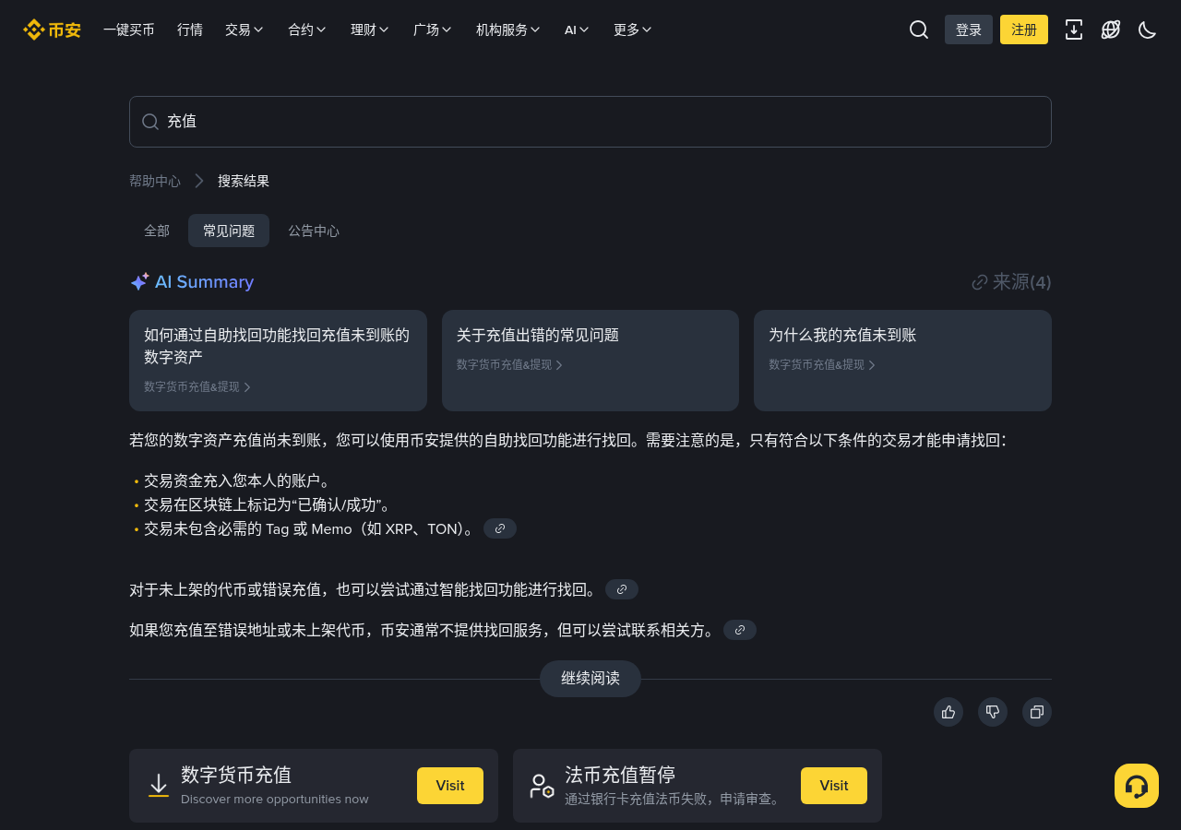Image resolution: width=1181 pixels, height=830 pixels.
Task: Click the magnifier icon inside search field
Action: 150,122
